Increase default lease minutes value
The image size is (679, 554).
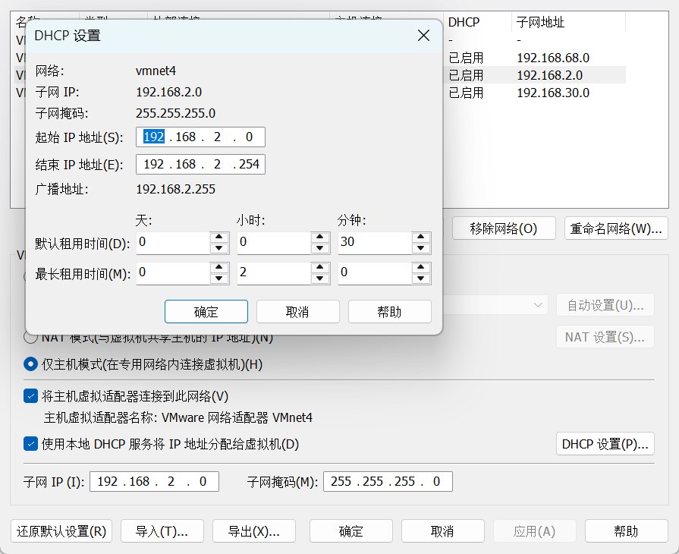tap(420, 238)
